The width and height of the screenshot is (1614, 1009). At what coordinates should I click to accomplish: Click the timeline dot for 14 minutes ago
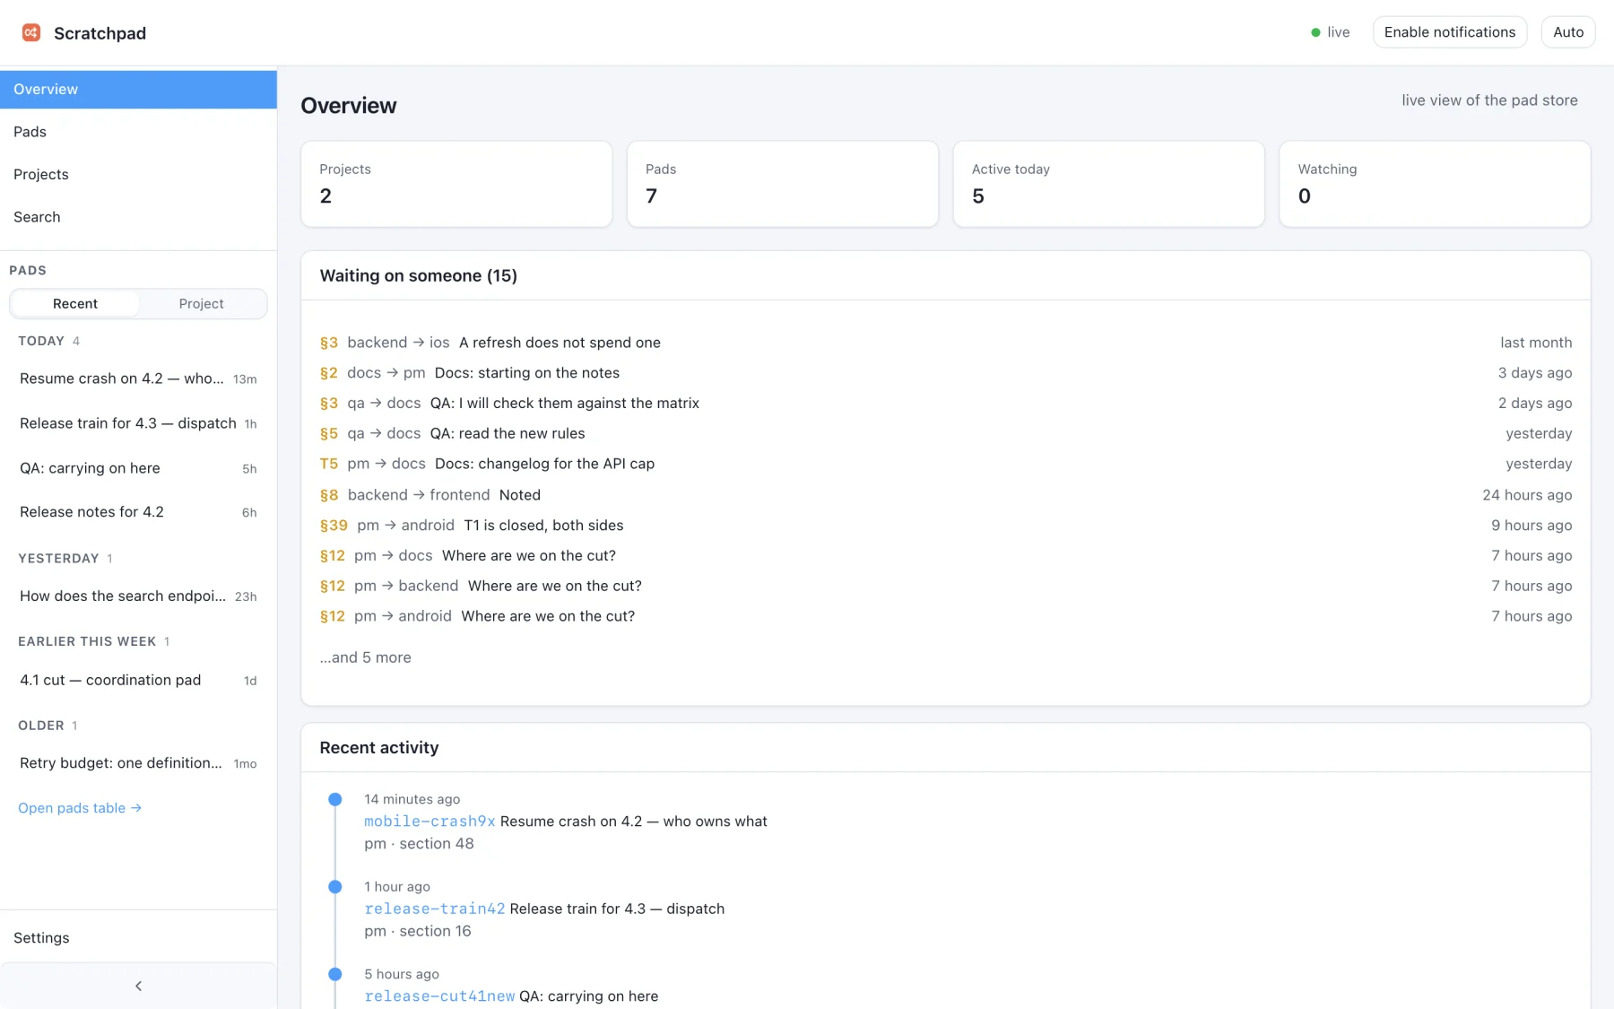tap(335, 799)
